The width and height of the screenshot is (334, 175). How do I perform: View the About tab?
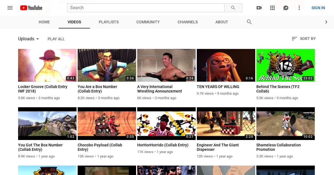(x=222, y=22)
